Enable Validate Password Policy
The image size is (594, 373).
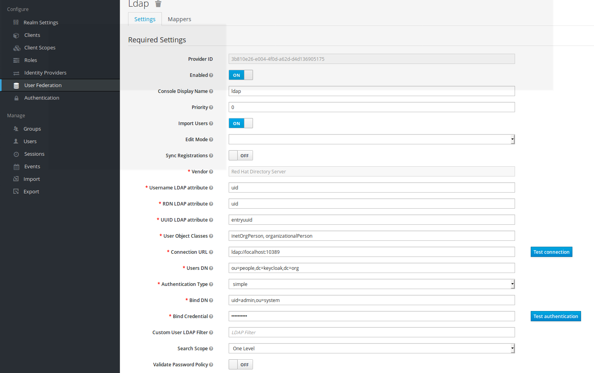pyautogui.click(x=240, y=364)
